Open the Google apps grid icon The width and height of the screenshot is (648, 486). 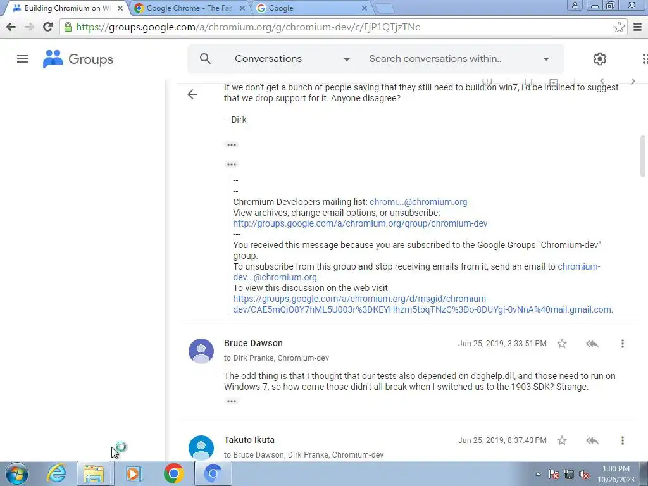click(645, 59)
